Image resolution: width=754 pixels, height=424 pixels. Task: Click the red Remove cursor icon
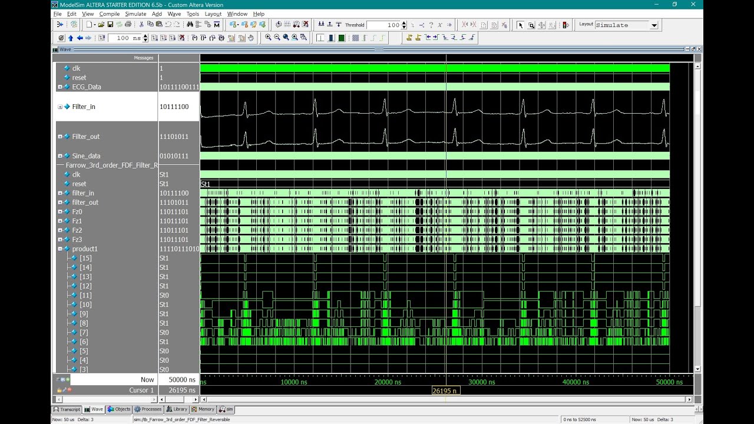pyautogui.click(x=69, y=390)
